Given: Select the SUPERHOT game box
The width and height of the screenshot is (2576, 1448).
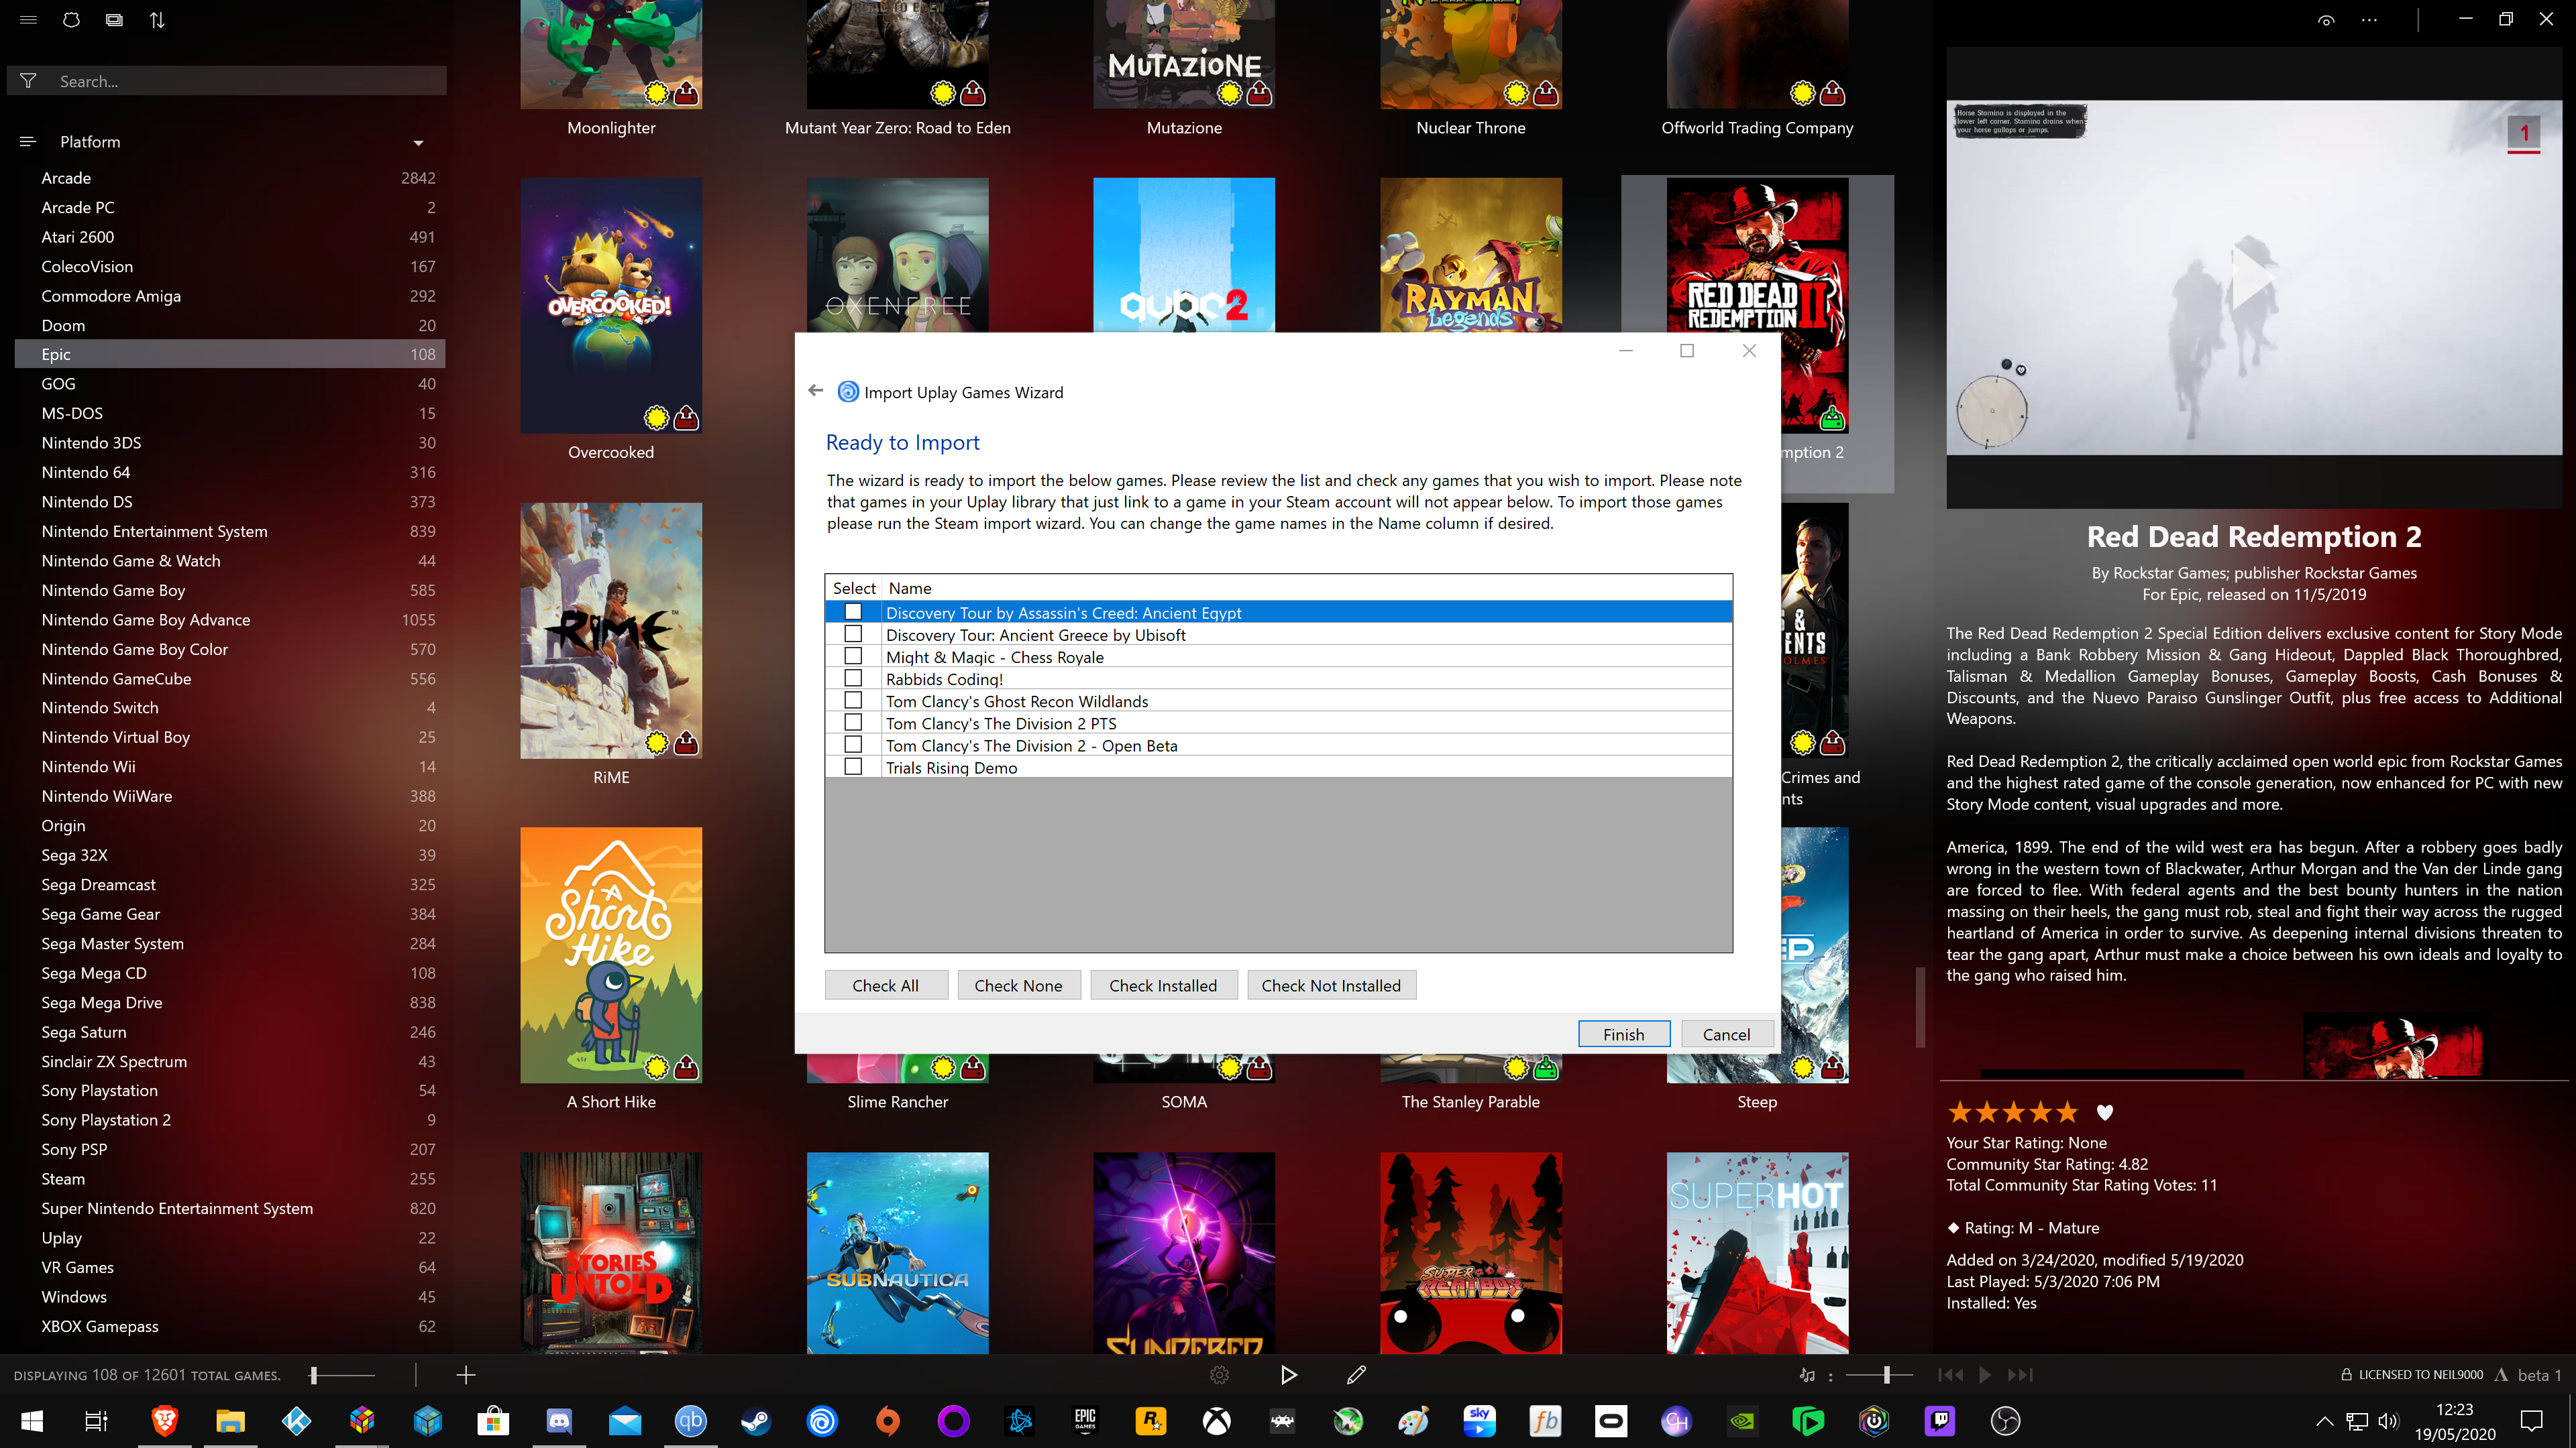Looking at the screenshot, I should [1757, 1253].
